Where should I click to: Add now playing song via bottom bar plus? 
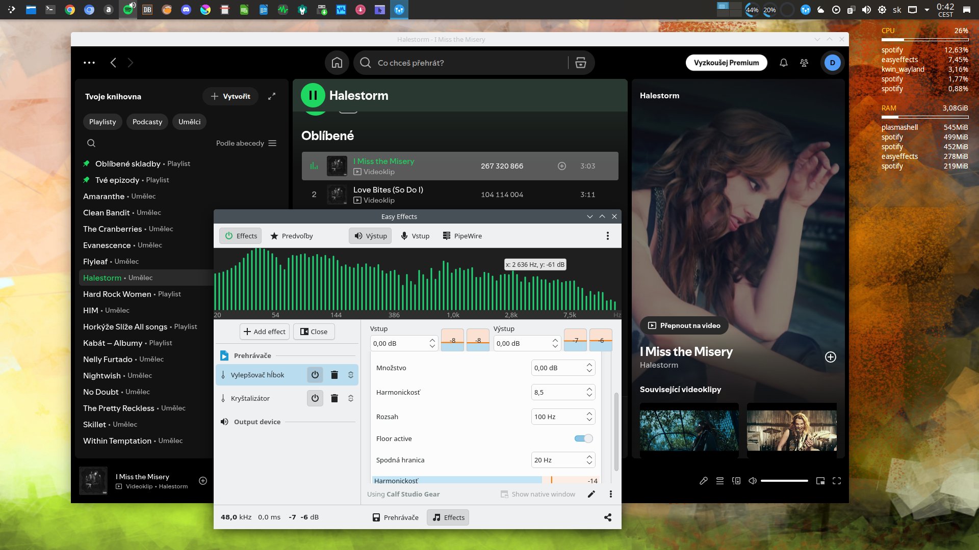[x=203, y=481]
